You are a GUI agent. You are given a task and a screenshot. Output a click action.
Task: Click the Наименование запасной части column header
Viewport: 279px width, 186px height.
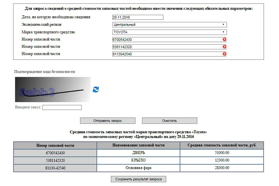(138, 145)
